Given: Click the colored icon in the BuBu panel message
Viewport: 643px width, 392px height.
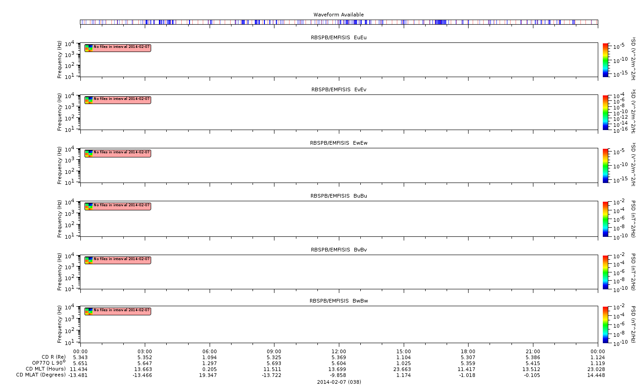Looking at the screenshot, I should tap(89, 206).
